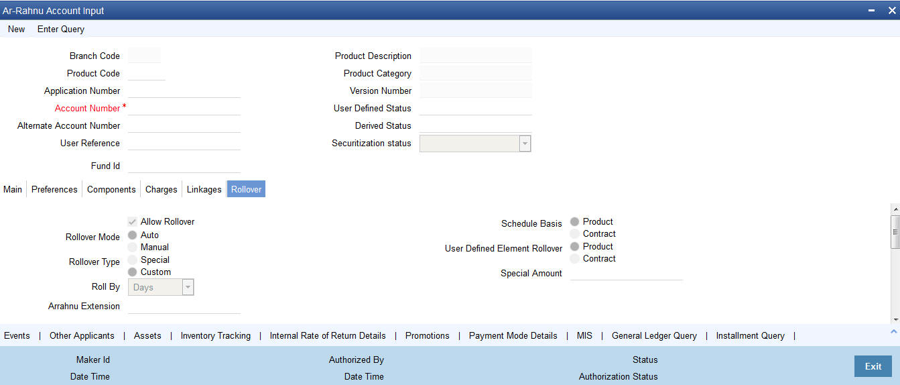Open the Components tab
The image size is (900, 385).
111,189
